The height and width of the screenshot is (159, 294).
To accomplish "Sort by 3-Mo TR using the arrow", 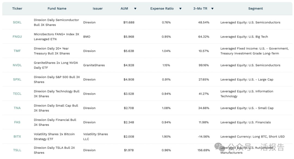I will [x=212, y=9].
